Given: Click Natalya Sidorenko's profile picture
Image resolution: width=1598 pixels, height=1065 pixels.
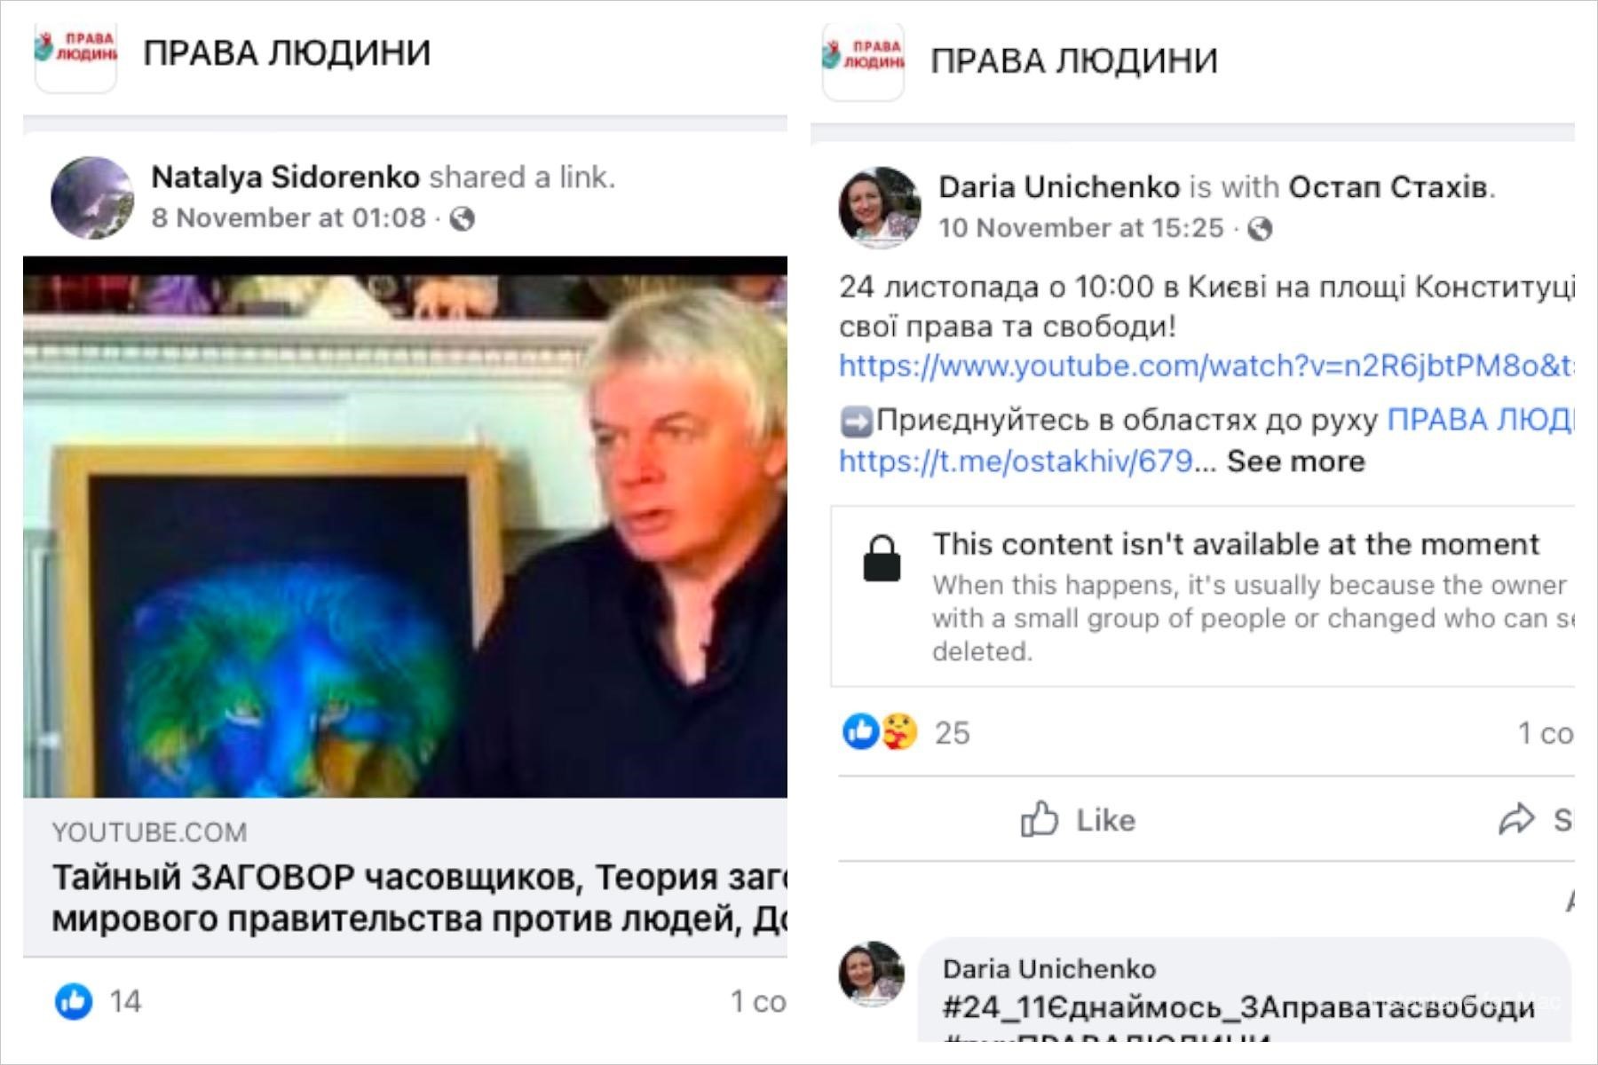Looking at the screenshot, I should pos(92,198).
